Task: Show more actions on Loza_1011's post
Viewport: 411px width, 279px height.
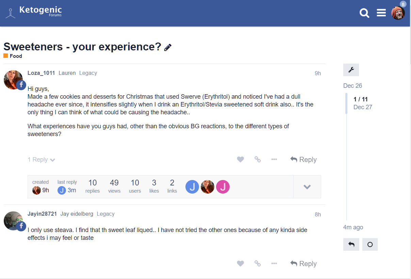Action: pos(274,159)
